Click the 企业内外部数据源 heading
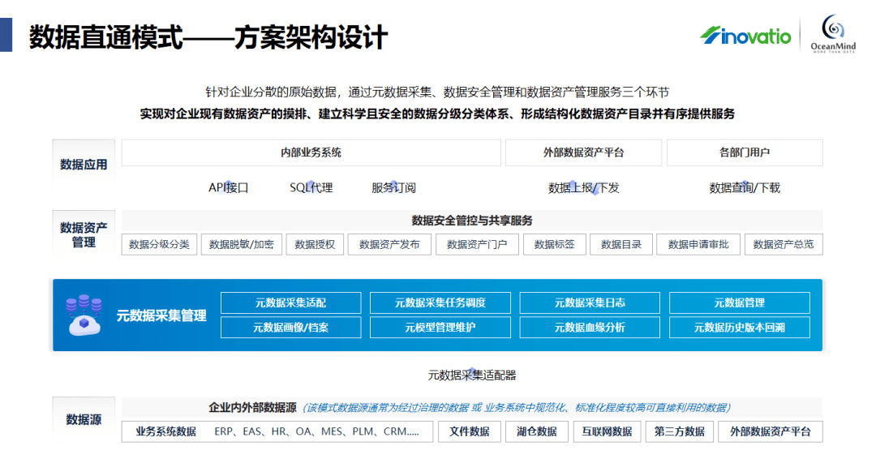Viewport: 876px width, 459px height. click(x=252, y=408)
